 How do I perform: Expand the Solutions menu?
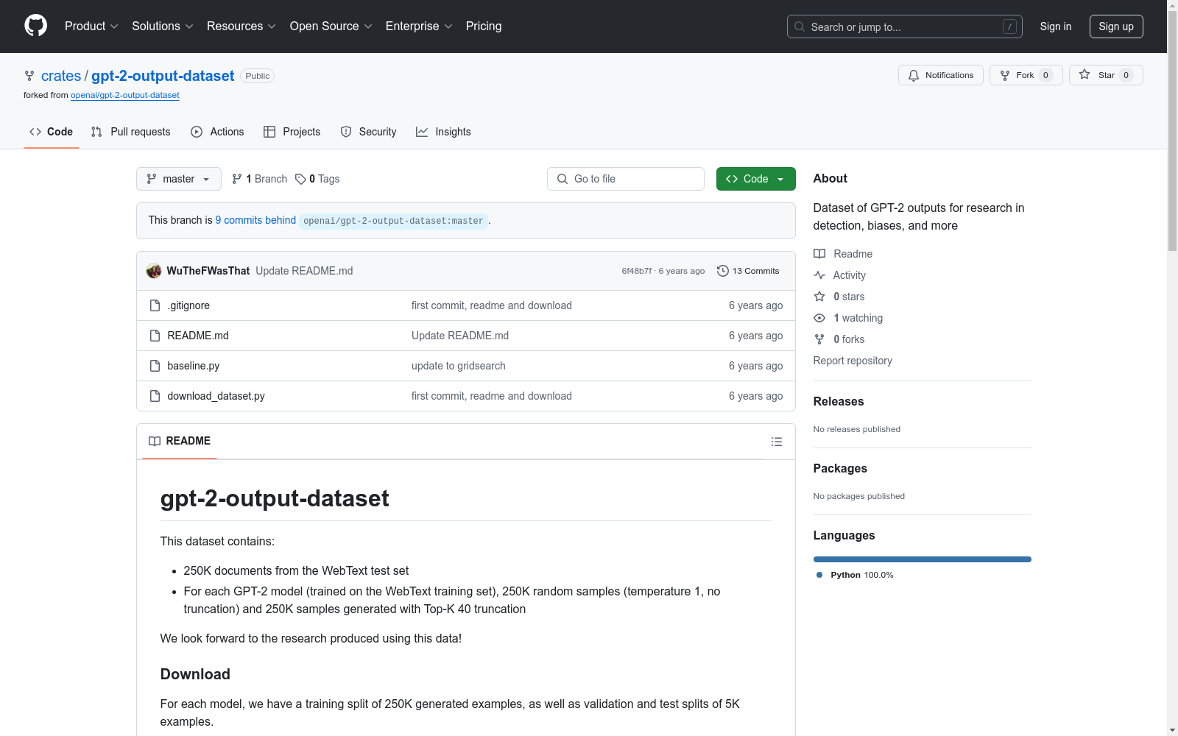163,26
